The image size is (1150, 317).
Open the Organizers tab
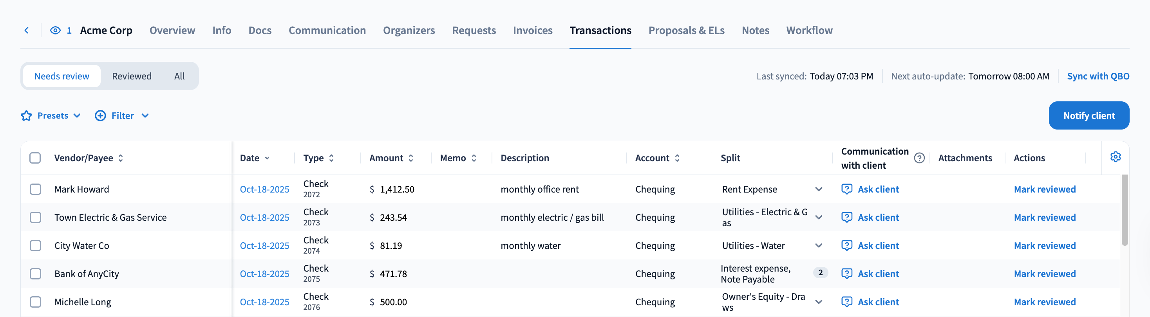pyautogui.click(x=409, y=30)
